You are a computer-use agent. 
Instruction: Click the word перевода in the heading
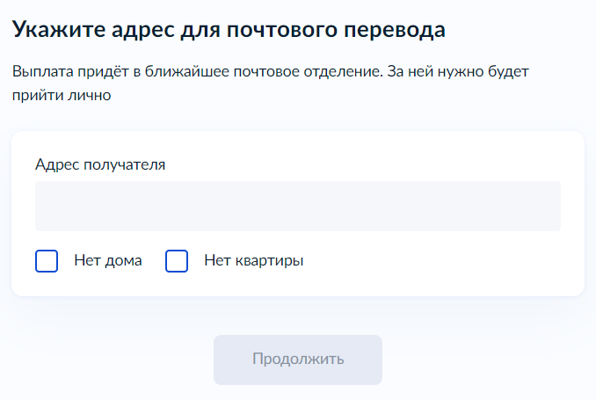coord(395,31)
